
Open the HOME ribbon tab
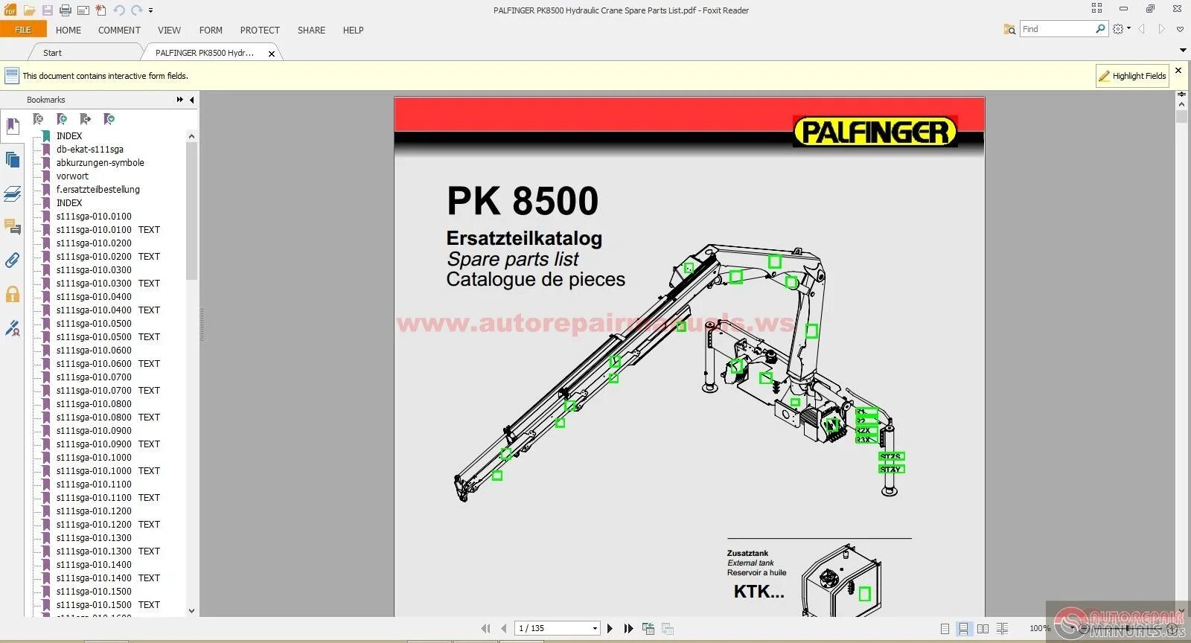68,31
